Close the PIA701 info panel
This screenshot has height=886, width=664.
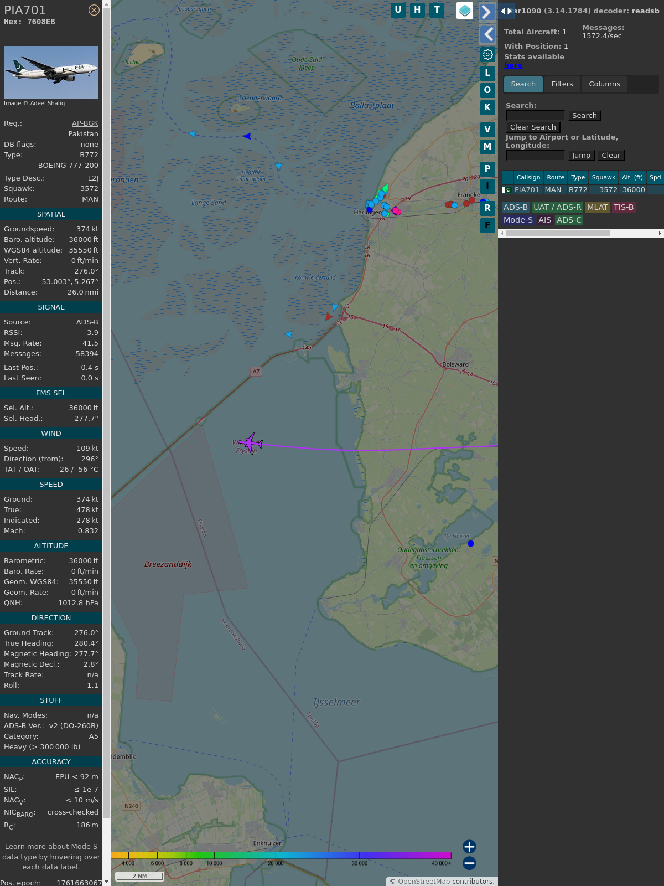coord(94,10)
